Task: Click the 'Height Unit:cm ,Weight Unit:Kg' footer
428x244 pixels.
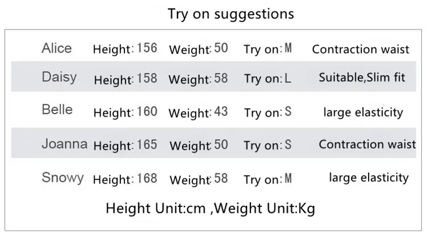Action: (211, 209)
